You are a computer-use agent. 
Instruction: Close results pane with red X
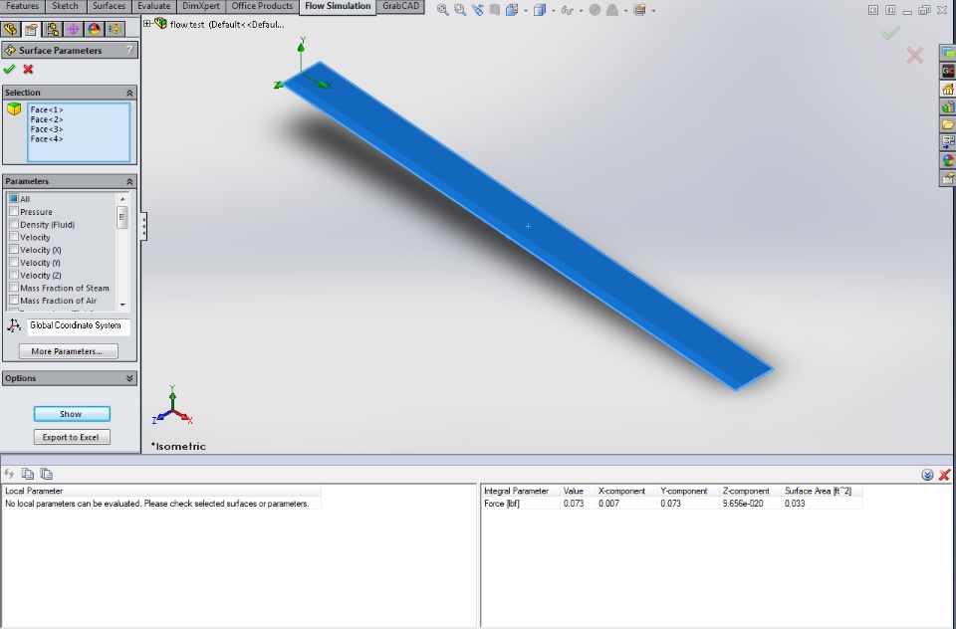pyautogui.click(x=944, y=474)
